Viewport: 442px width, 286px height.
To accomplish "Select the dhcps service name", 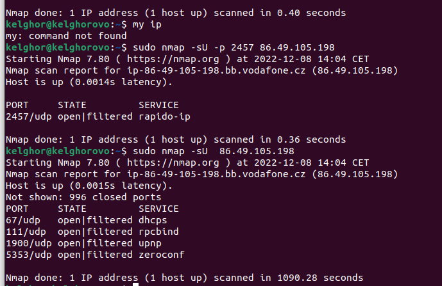I will click(x=153, y=220).
